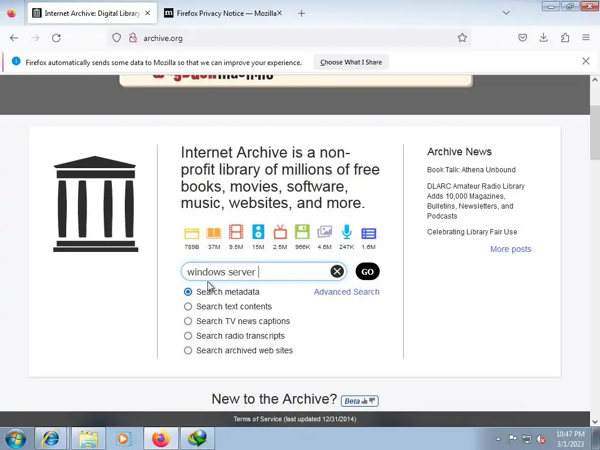
Task: Launch Internet Explorer from the taskbar
Action: [x=51, y=438]
